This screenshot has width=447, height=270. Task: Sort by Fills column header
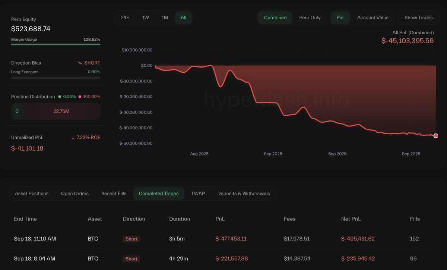(415, 219)
